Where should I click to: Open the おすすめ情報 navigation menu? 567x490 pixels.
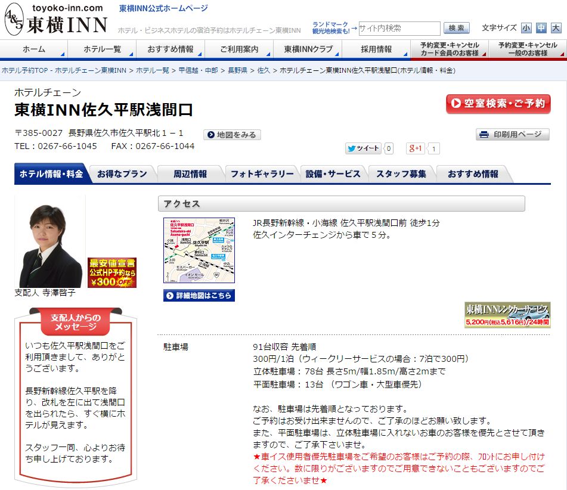pos(171,49)
